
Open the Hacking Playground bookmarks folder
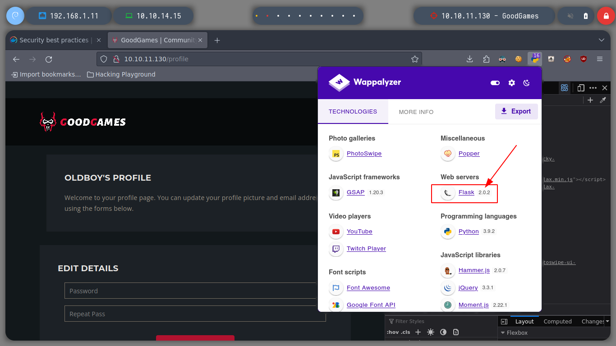click(x=121, y=74)
